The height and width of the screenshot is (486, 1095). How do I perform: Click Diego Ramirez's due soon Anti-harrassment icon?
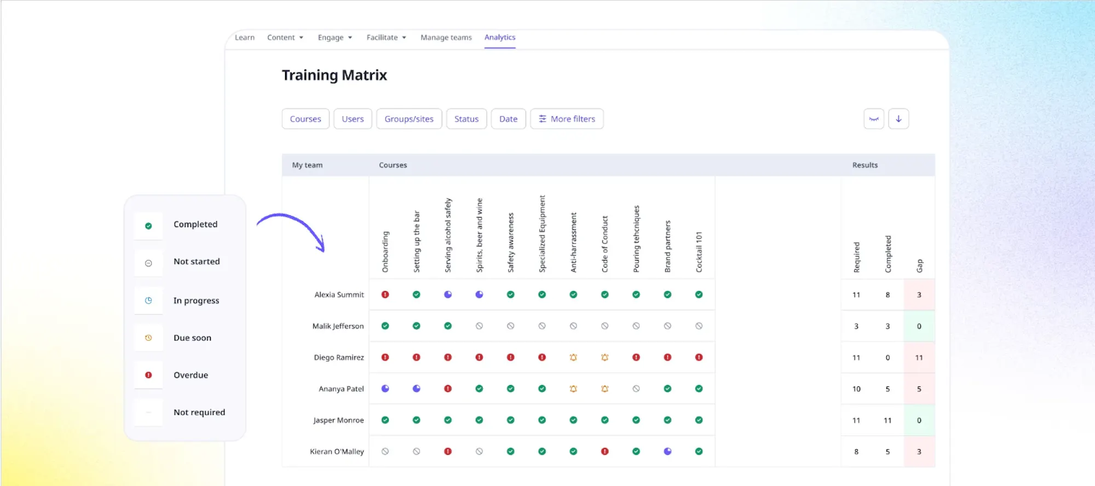(573, 357)
